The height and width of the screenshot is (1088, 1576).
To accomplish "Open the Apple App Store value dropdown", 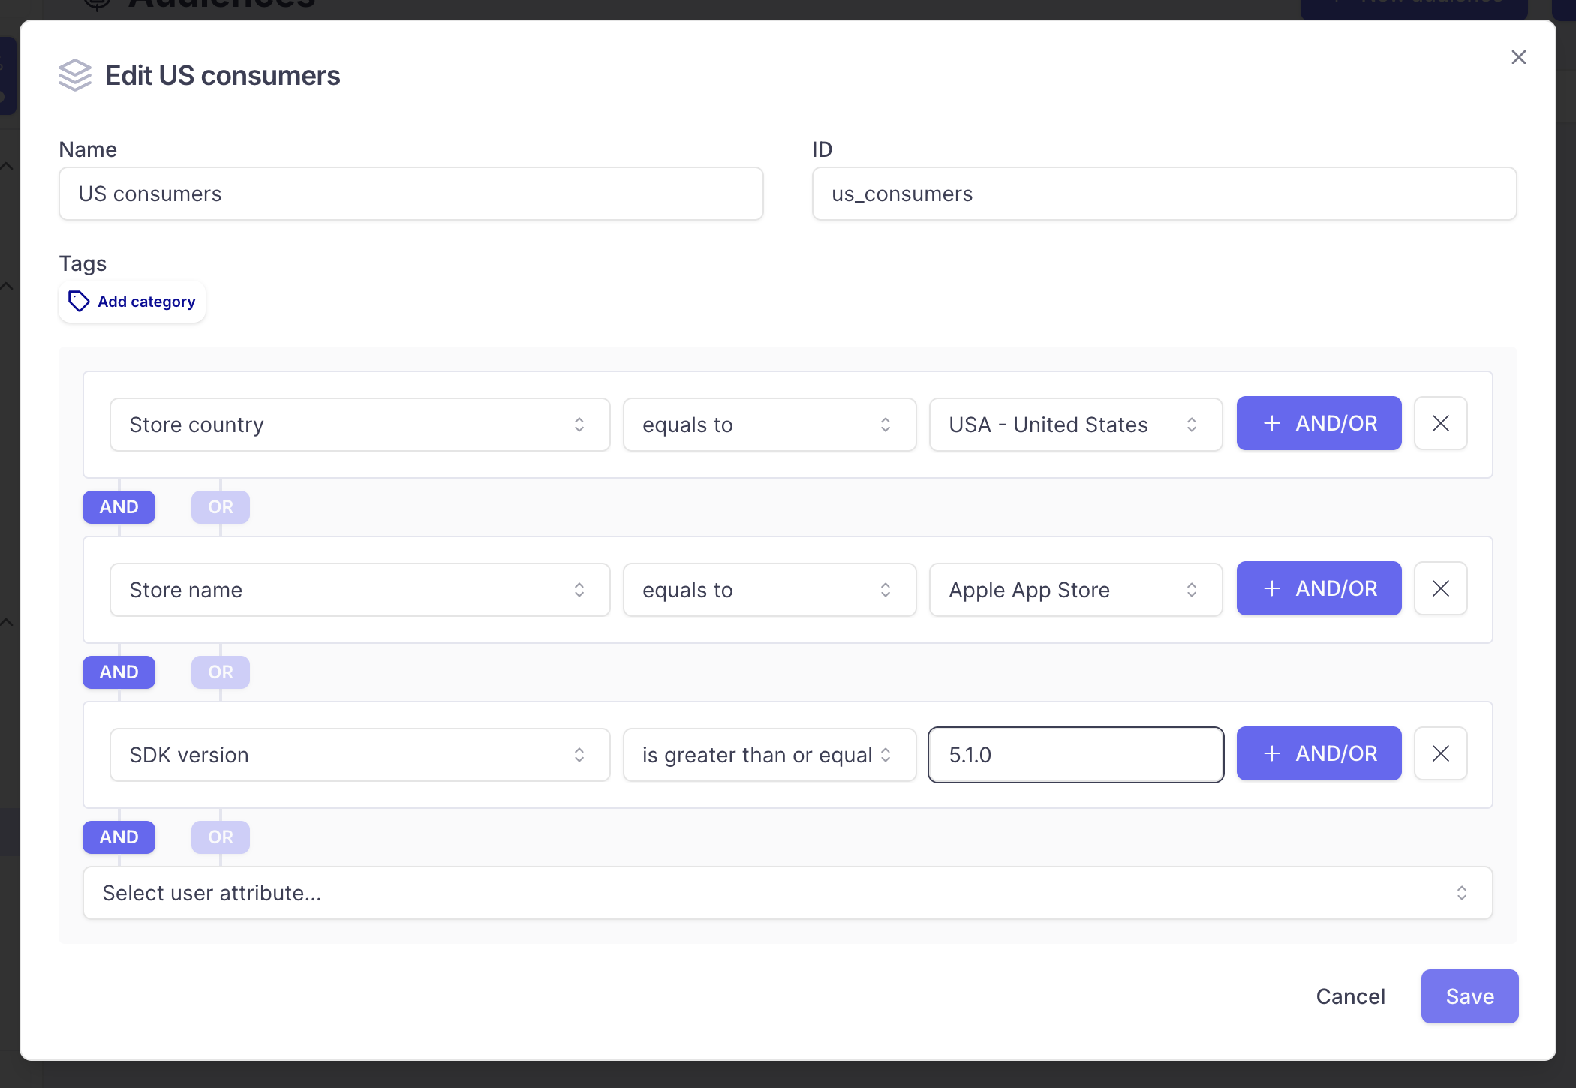I will click(x=1075, y=590).
